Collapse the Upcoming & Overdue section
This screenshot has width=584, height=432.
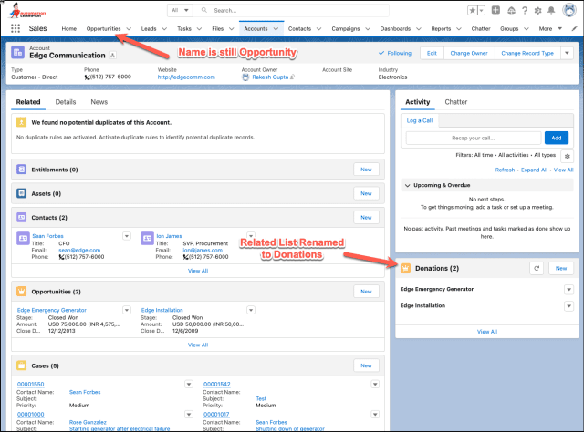(407, 185)
